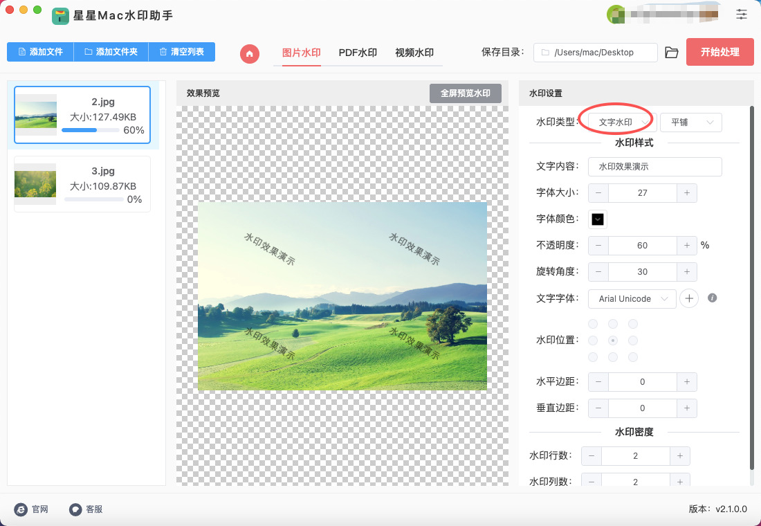Click the user avatar icon

(614, 14)
